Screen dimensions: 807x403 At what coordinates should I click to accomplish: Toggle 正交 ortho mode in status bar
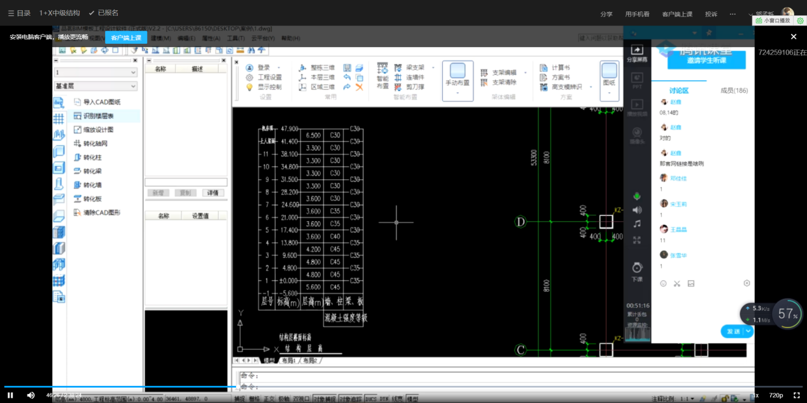(x=269, y=399)
